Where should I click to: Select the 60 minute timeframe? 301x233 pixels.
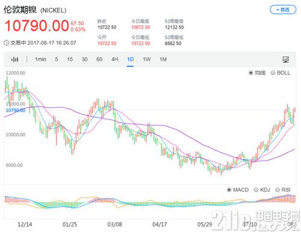tap(99, 59)
